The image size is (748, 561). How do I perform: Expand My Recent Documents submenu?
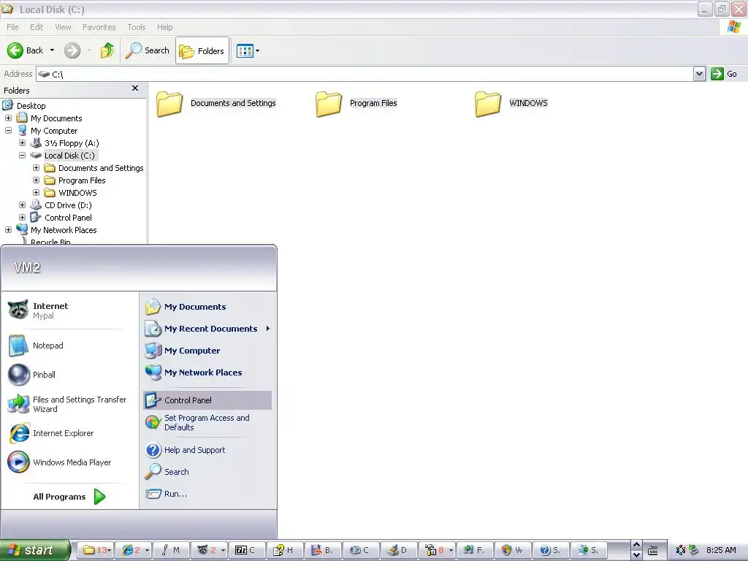click(207, 329)
